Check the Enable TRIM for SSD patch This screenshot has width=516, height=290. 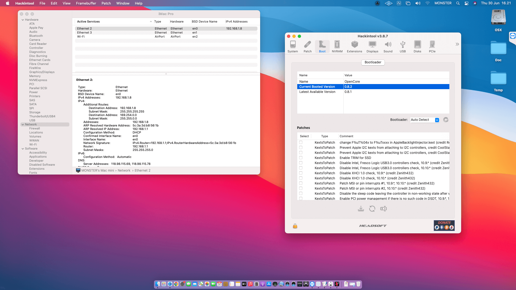[301, 158]
